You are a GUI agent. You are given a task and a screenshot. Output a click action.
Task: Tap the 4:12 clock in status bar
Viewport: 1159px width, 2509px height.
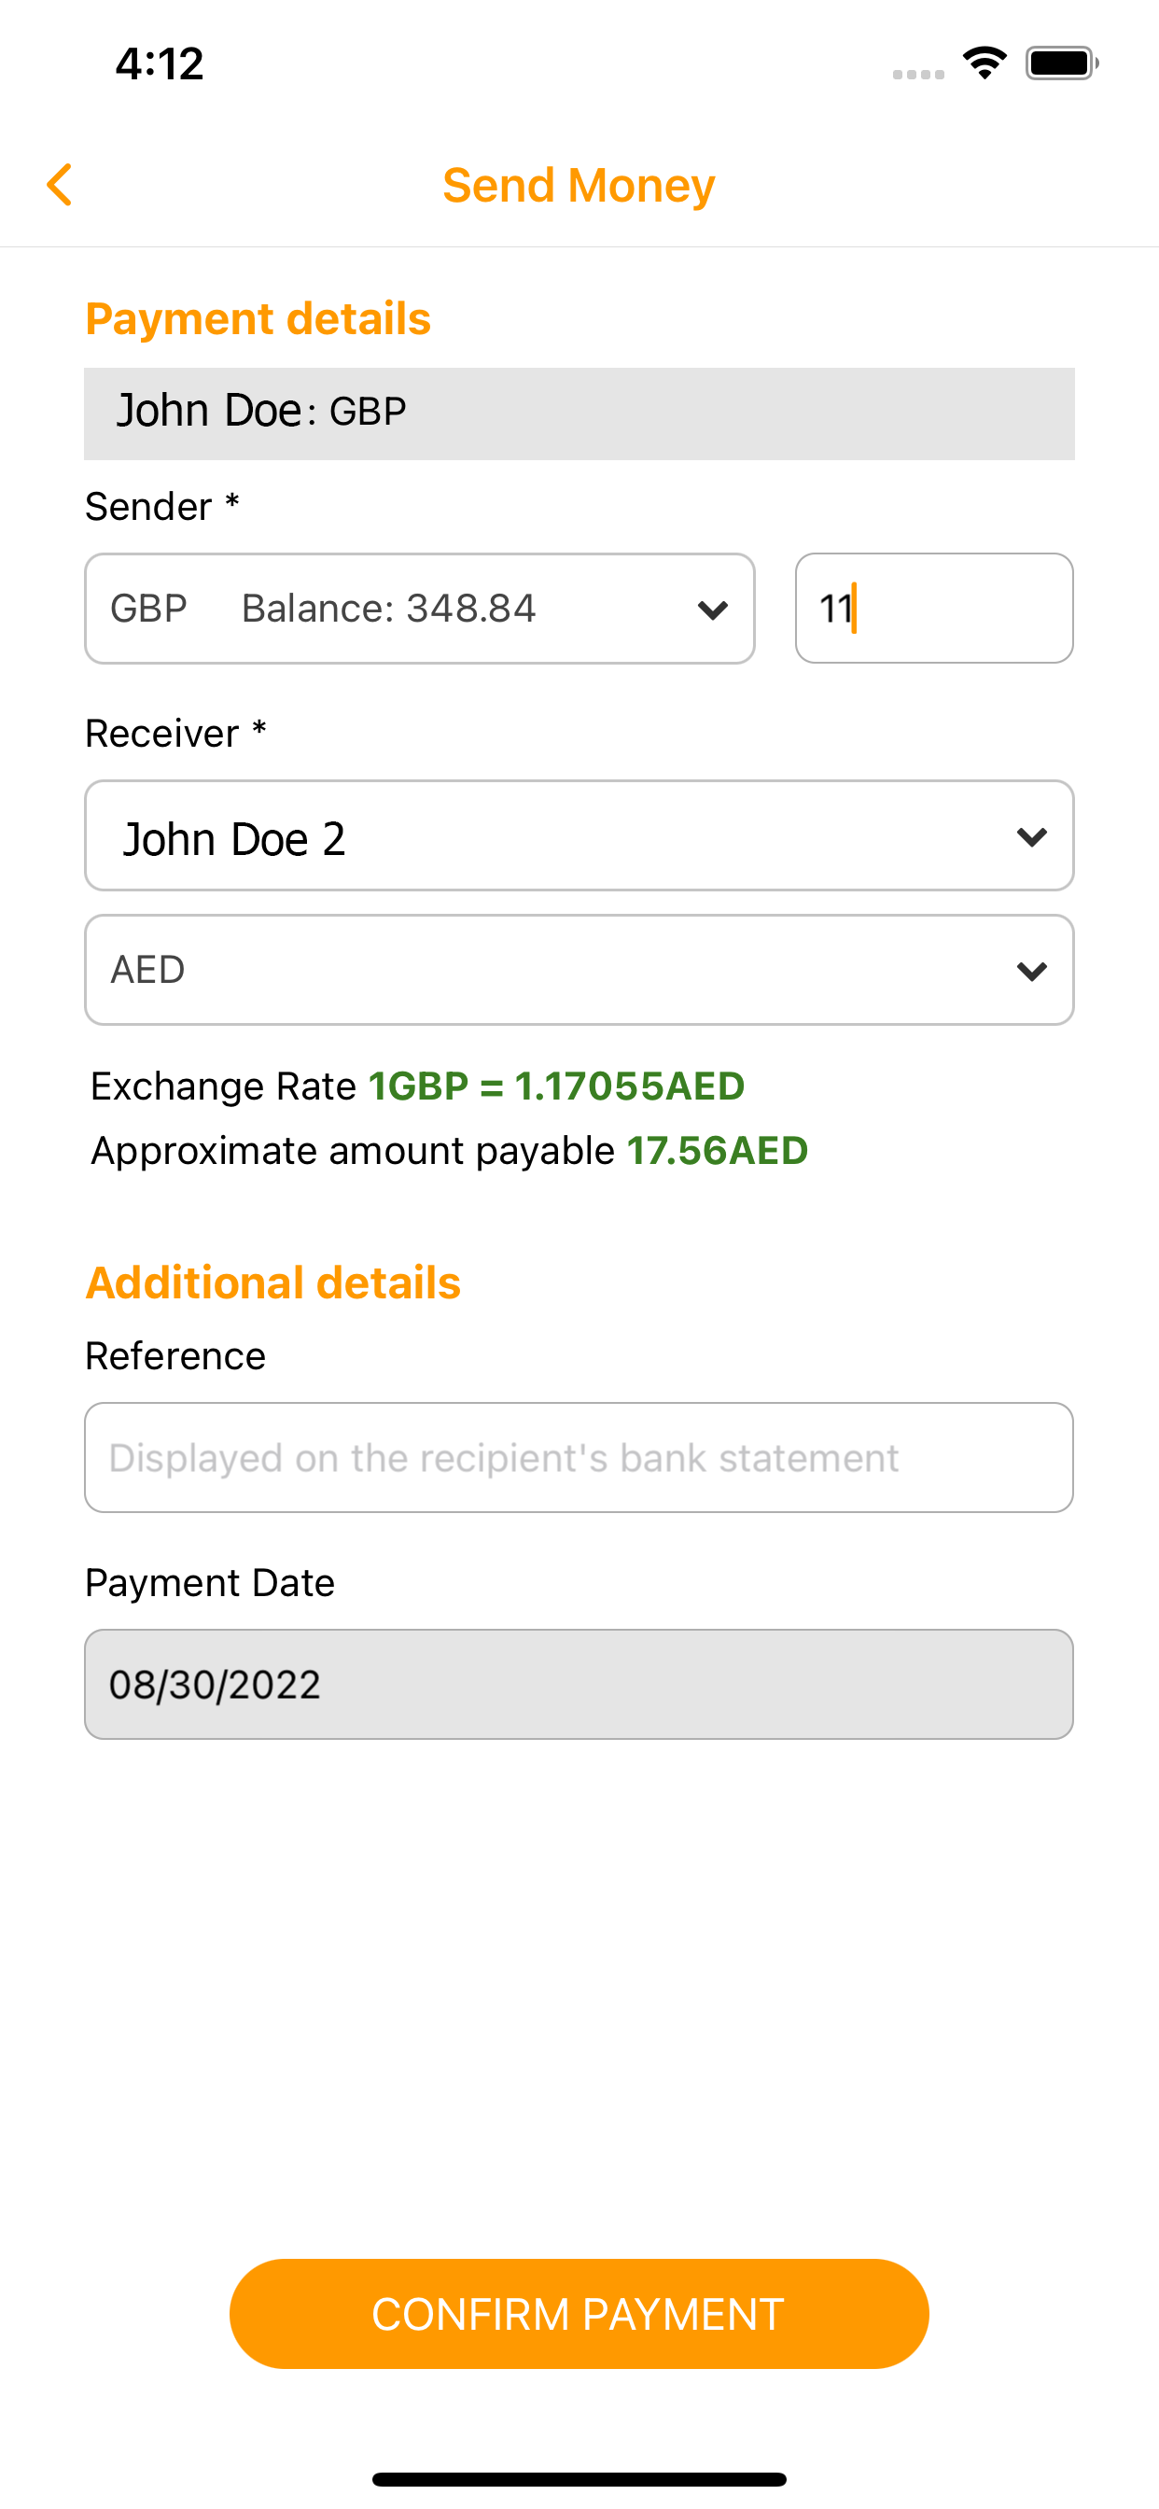pyautogui.click(x=160, y=64)
